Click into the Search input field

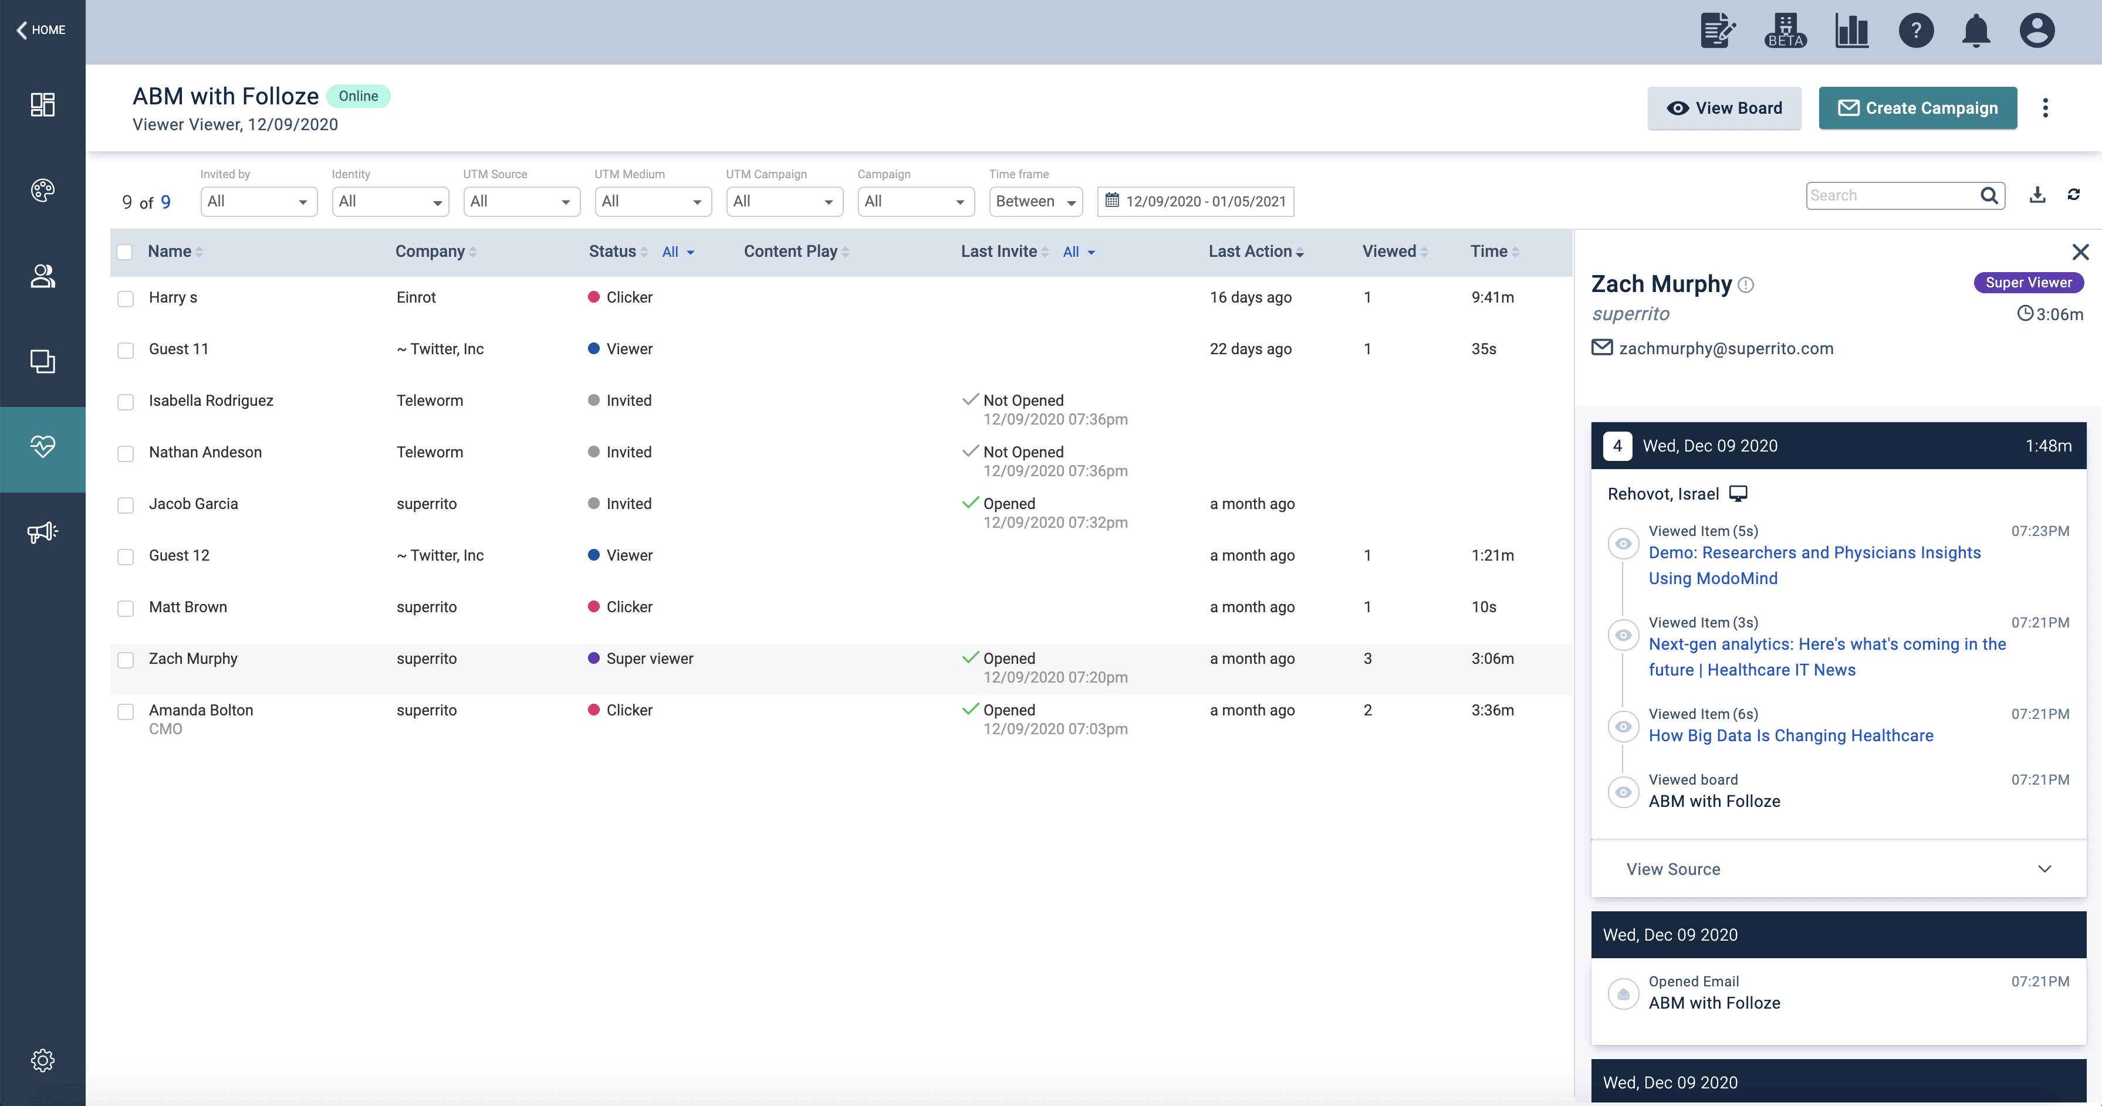[x=1891, y=196]
